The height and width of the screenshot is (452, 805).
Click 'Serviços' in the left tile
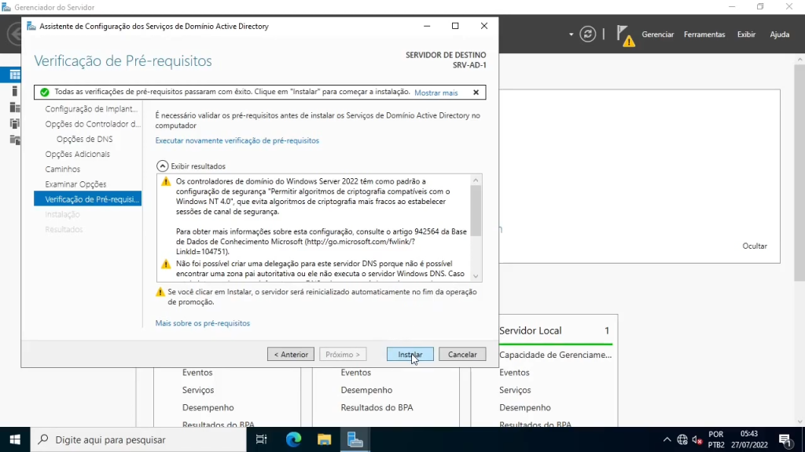[x=197, y=390]
